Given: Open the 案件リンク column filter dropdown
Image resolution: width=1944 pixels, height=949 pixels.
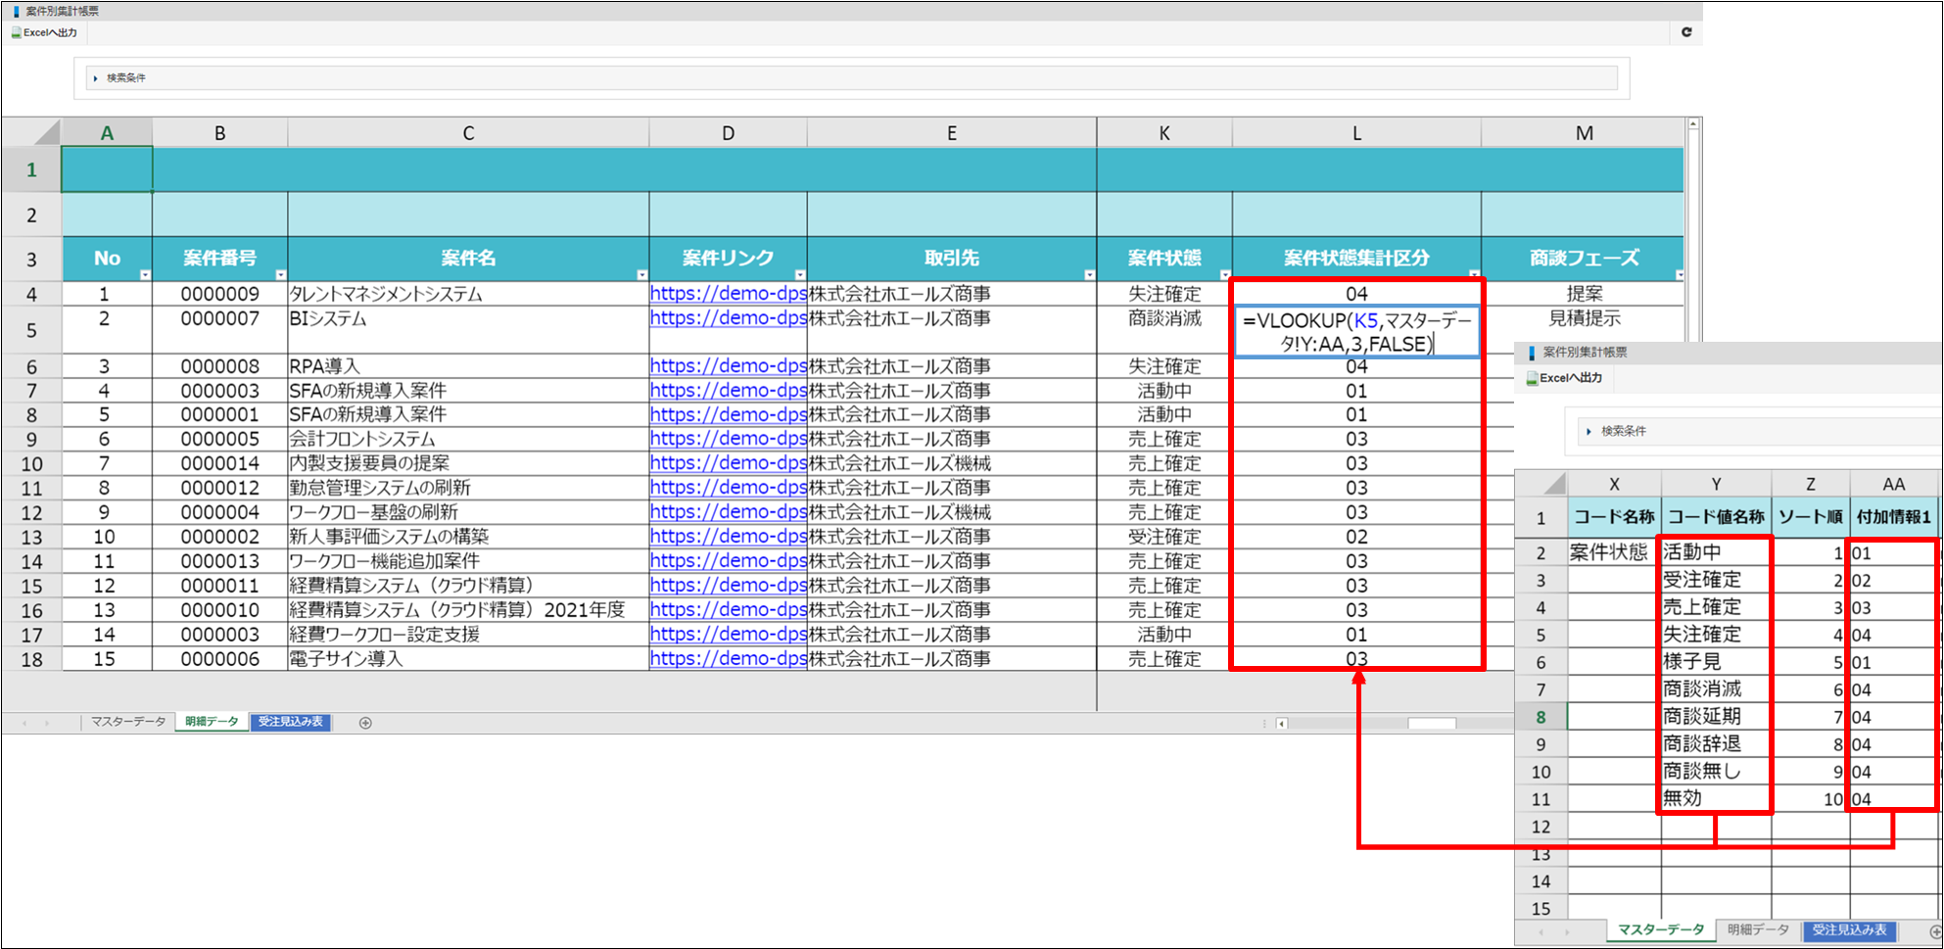Looking at the screenshot, I should coord(800,275).
